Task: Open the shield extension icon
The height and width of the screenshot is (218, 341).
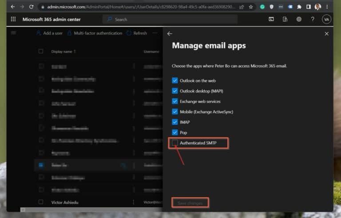Action: pyautogui.click(x=271, y=7)
